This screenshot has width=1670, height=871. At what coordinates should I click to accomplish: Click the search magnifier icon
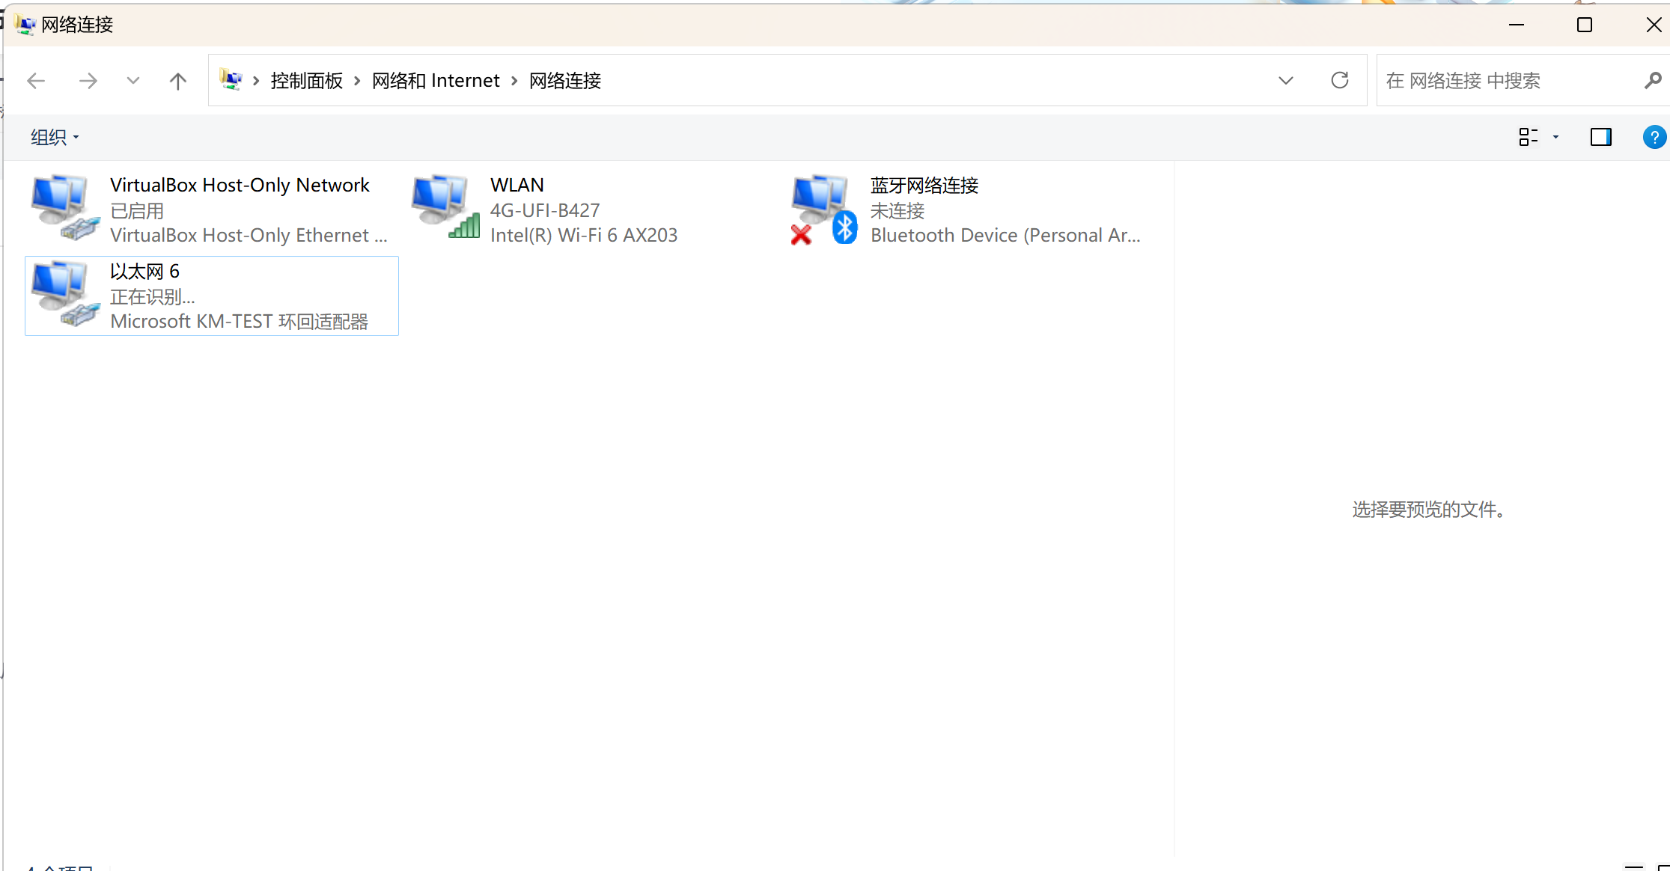click(x=1653, y=80)
